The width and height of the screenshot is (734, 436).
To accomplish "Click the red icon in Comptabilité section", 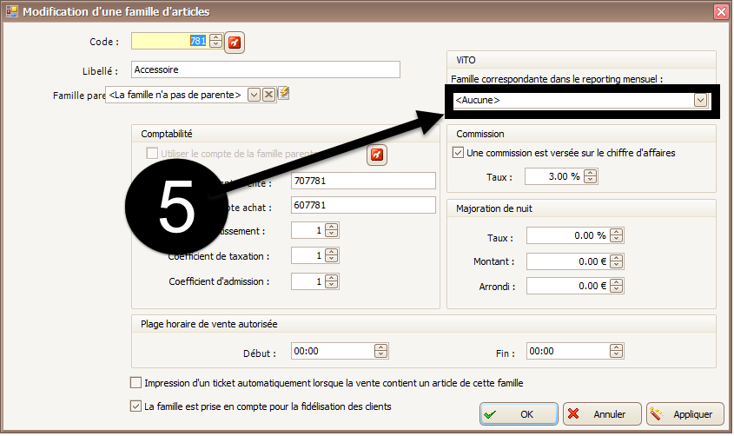I will pyautogui.click(x=377, y=155).
